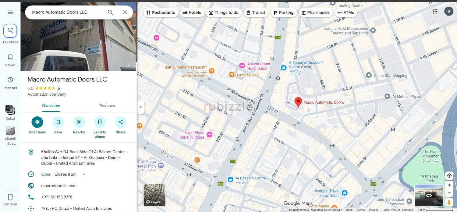Select Al Bassam Centre marker

(230, 179)
